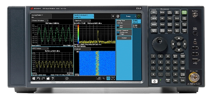The height and width of the screenshot is (99, 213).
Task: Click the center Enter key of arrow pad
Action: pyautogui.click(x=179, y=44)
